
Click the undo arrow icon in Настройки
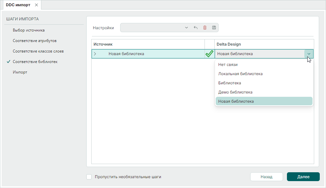[196, 28]
